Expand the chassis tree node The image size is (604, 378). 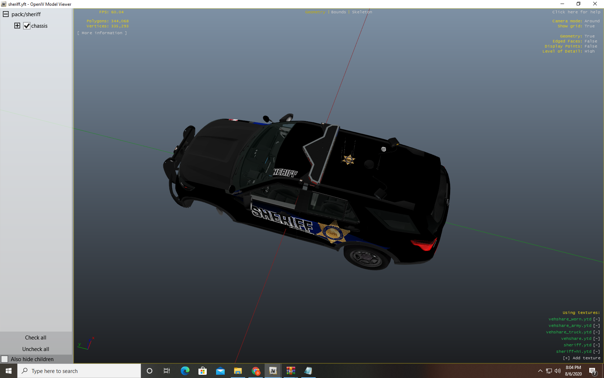tap(17, 26)
